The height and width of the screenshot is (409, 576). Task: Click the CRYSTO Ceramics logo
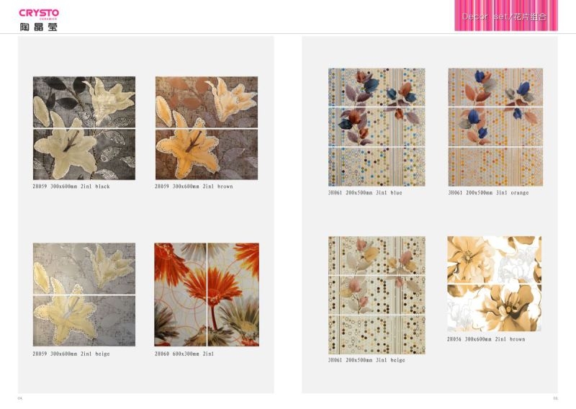tap(39, 14)
